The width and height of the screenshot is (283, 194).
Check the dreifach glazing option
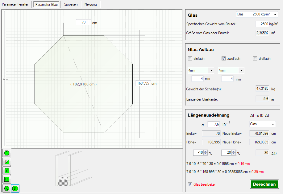255,59
